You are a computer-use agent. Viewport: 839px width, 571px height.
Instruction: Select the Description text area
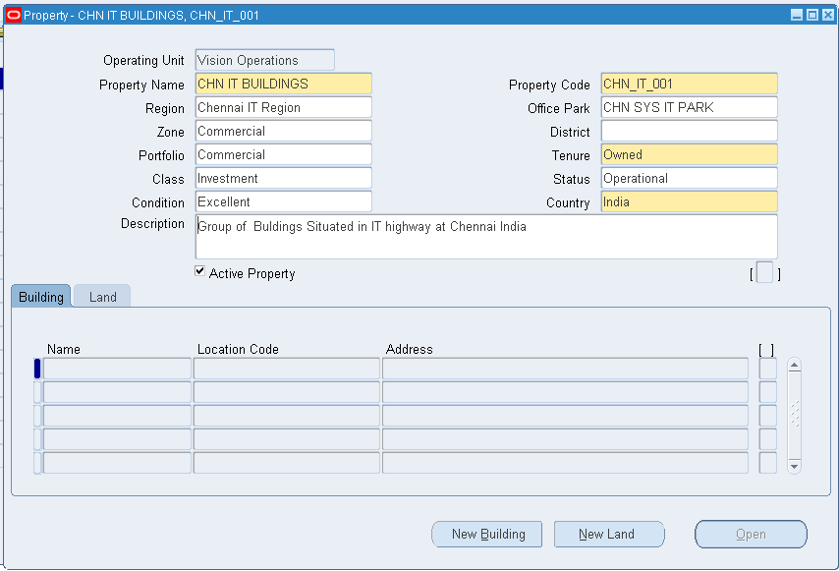(x=485, y=236)
